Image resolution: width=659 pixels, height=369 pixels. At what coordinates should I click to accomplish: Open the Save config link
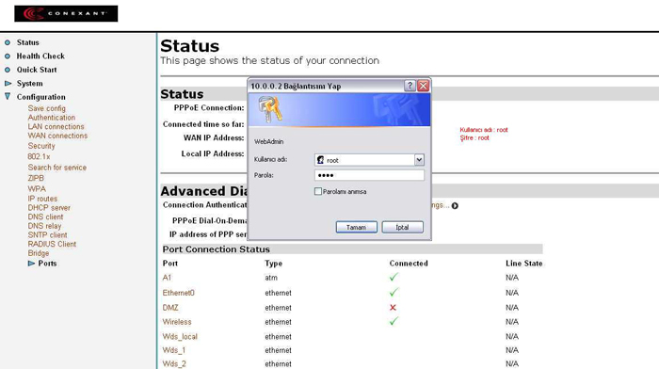click(47, 108)
